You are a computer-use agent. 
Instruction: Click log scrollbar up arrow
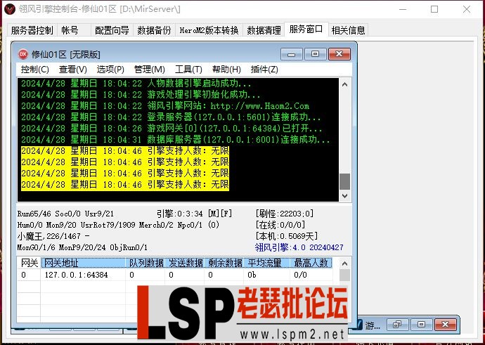coord(345,84)
